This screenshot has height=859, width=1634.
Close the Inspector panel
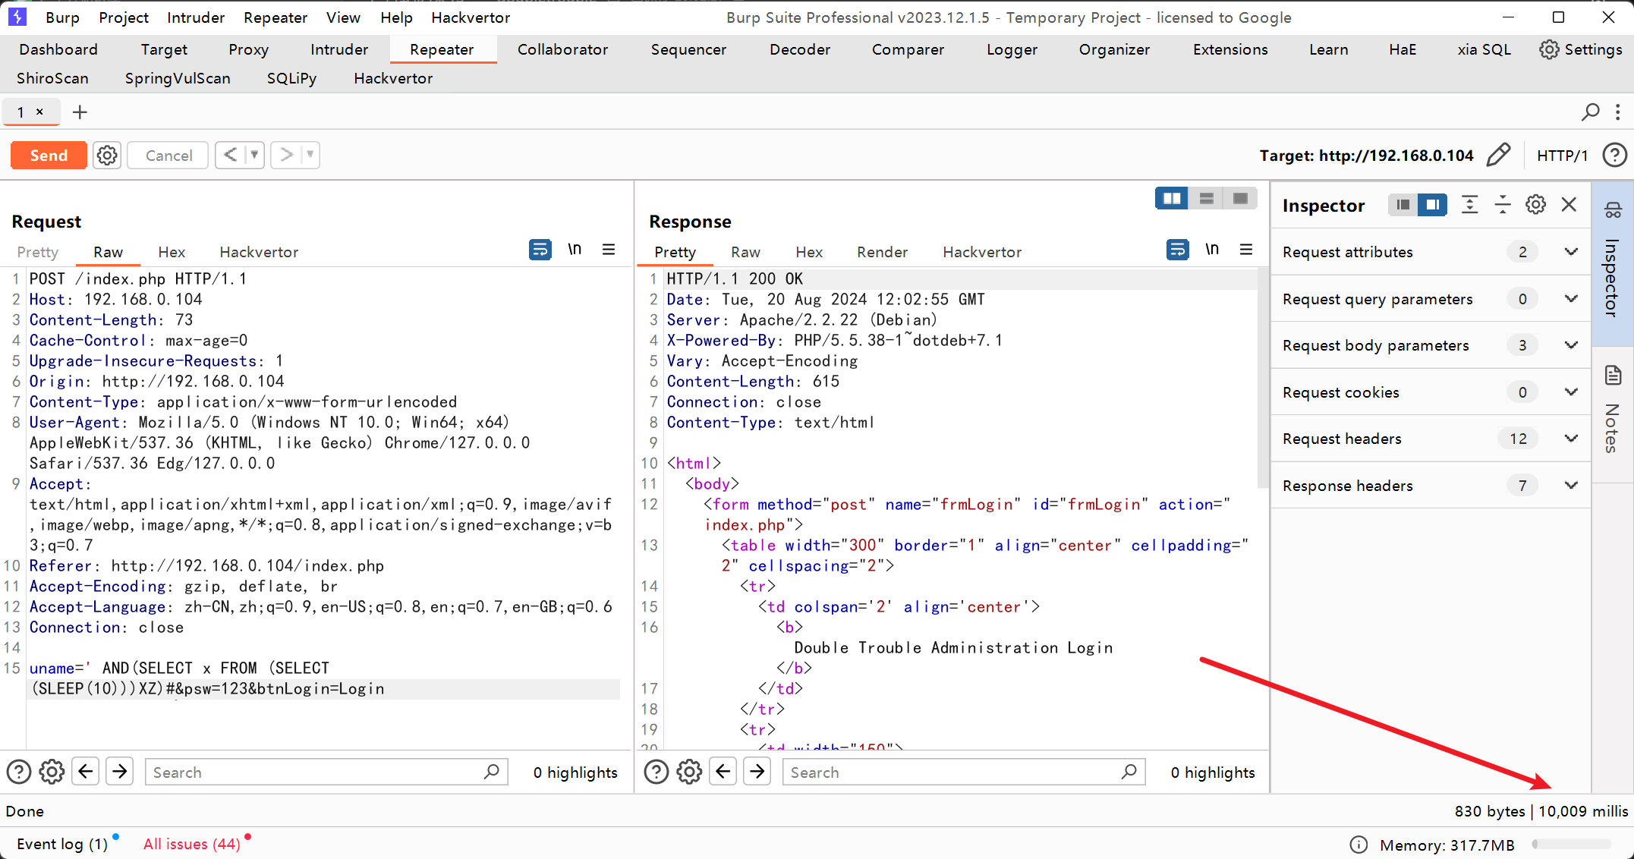tap(1569, 205)
